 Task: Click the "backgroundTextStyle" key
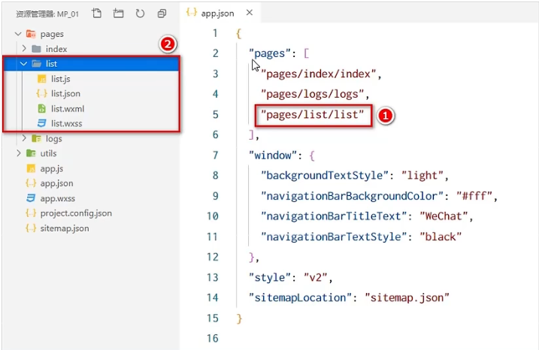point(325,176)
